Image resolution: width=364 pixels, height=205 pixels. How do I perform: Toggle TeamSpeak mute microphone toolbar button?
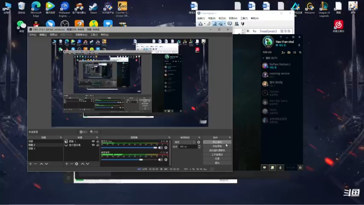221,24
